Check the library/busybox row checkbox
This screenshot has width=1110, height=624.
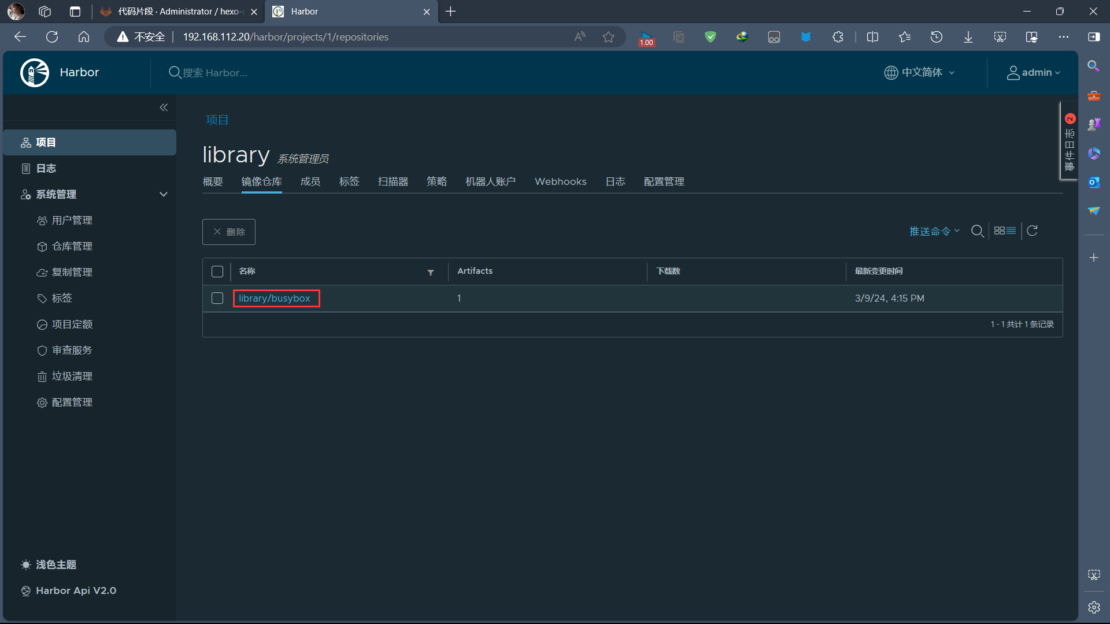point(217,298)
